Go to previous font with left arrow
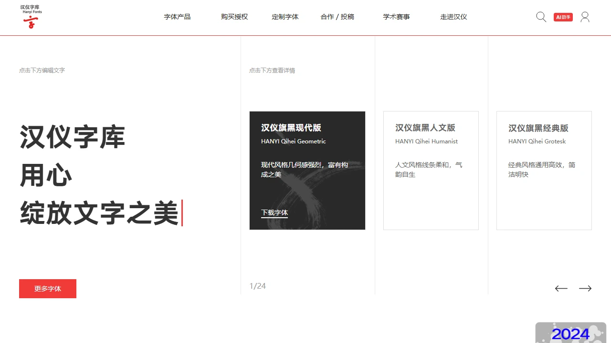The image size is (611, 343). tap(561, 288)
